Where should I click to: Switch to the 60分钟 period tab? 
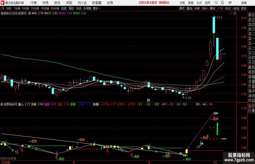point(55,8)
